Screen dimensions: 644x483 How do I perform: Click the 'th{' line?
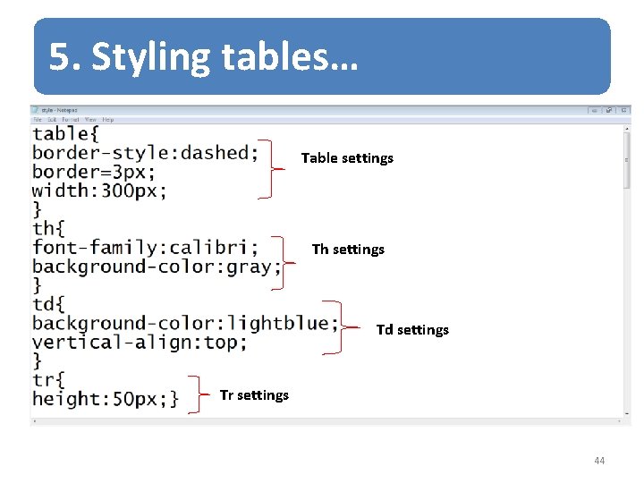[49, 229]
